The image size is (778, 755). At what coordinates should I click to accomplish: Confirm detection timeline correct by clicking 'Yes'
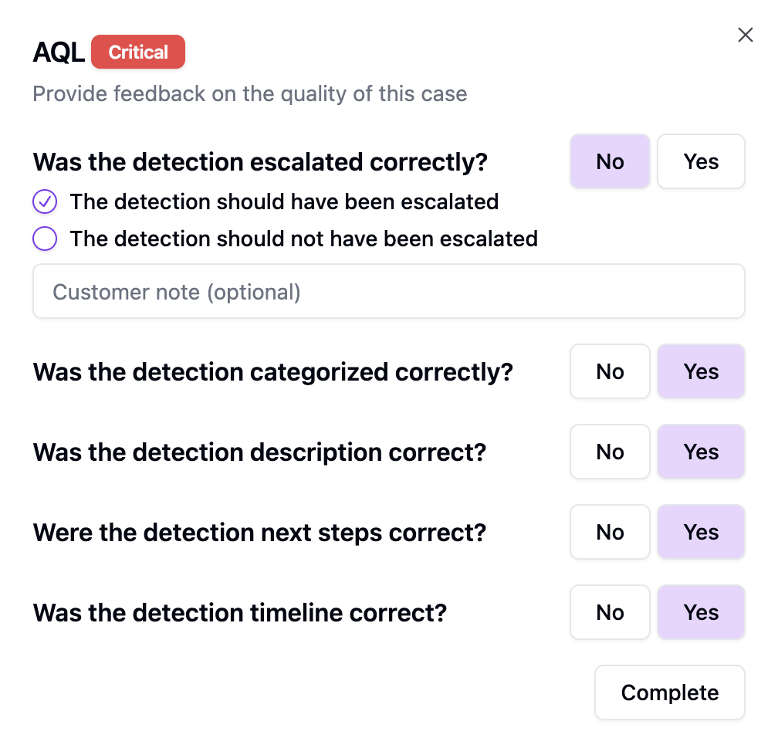(x=701, y=612)
